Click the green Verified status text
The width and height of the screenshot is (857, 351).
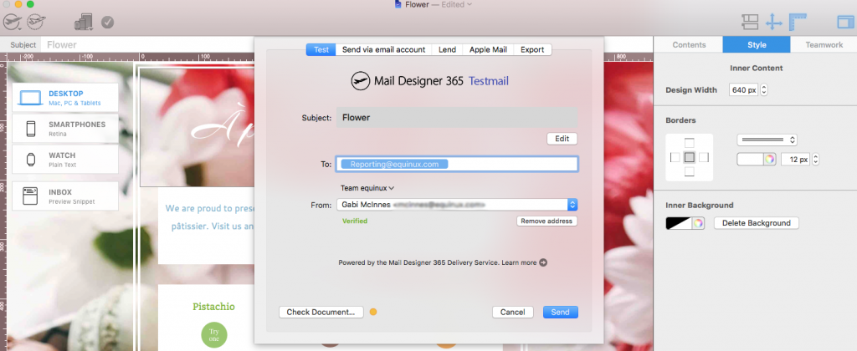[355, 221]
